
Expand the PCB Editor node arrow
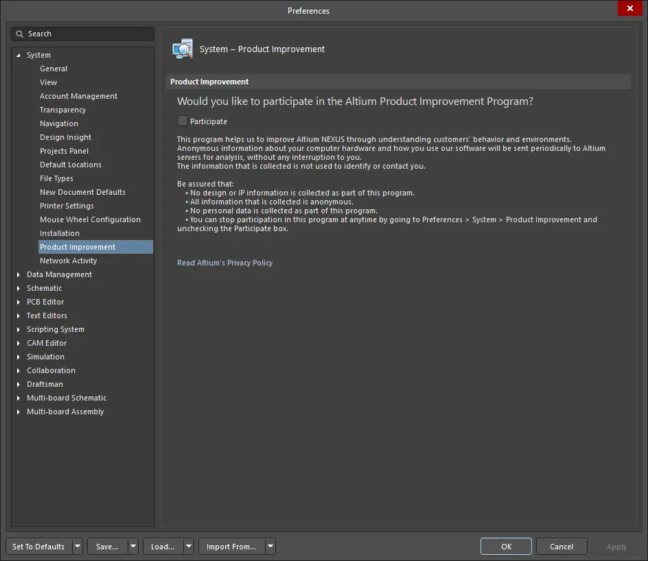18,302
